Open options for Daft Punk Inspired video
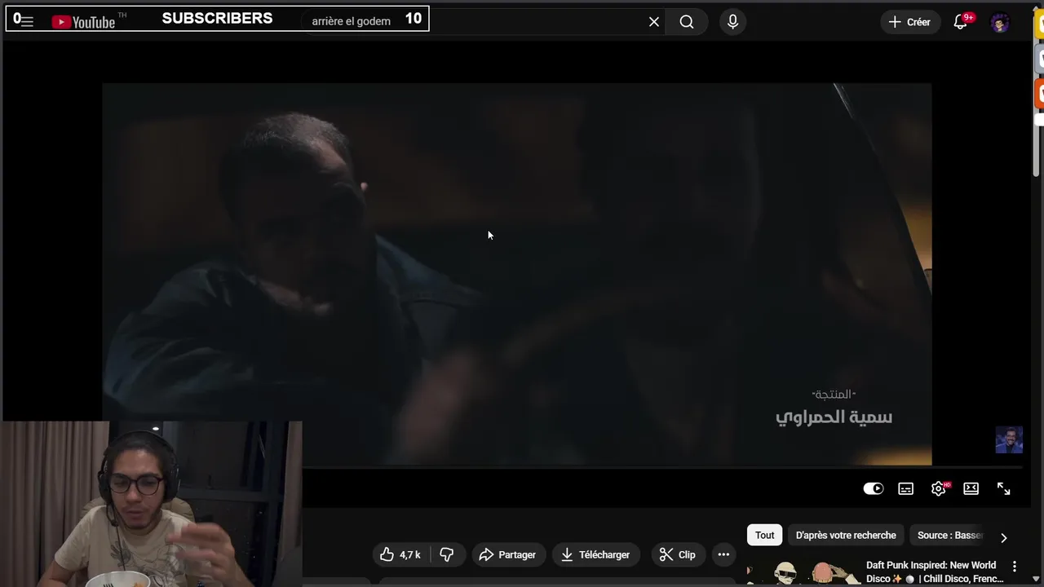The height and width of the screenshot is (587, 1044). click(x=1015, y=566)
